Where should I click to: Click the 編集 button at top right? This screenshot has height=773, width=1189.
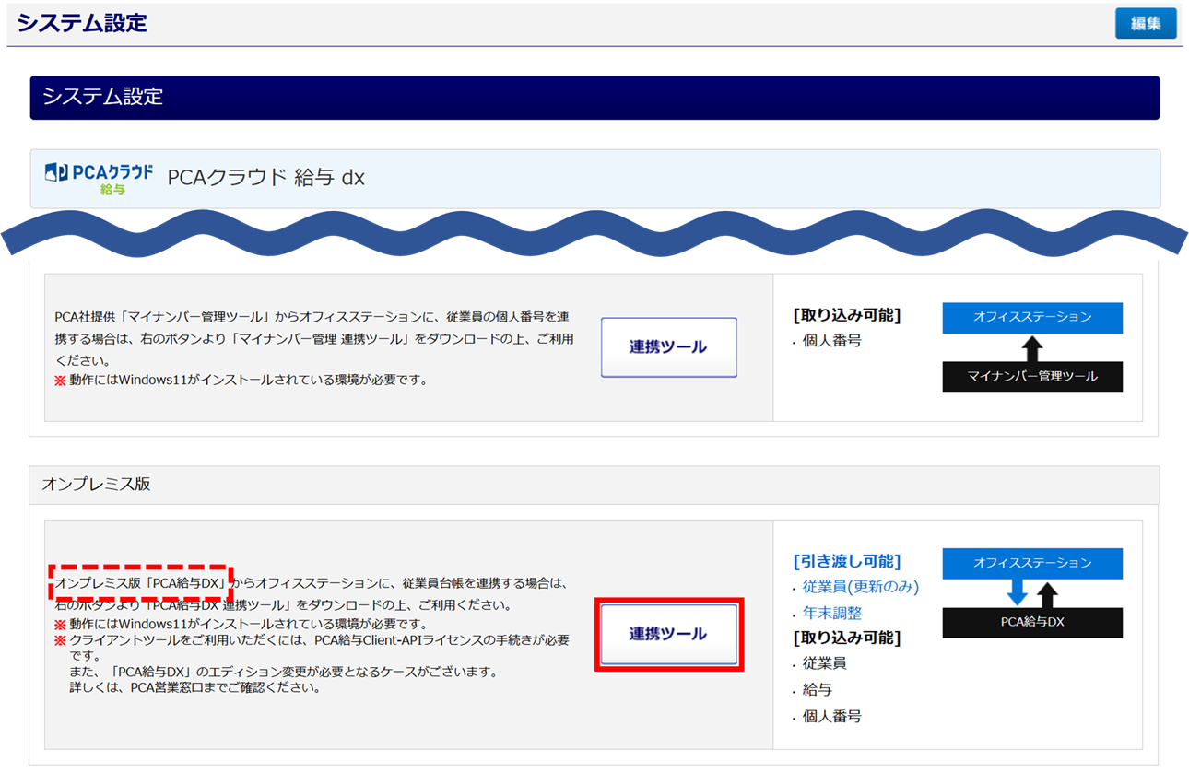1145,24
